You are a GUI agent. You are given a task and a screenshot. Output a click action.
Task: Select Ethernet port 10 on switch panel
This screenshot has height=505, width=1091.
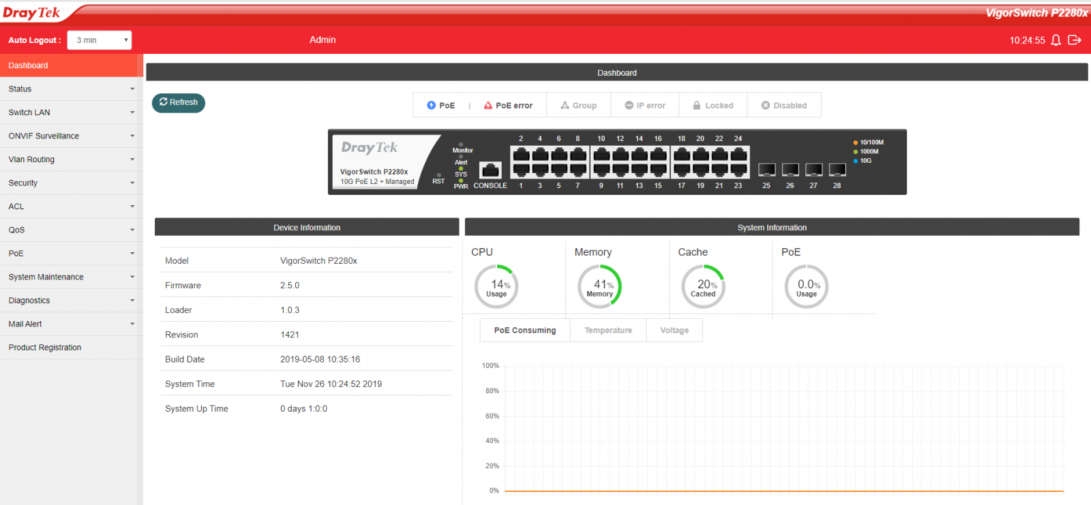click(x=601, y=154)
